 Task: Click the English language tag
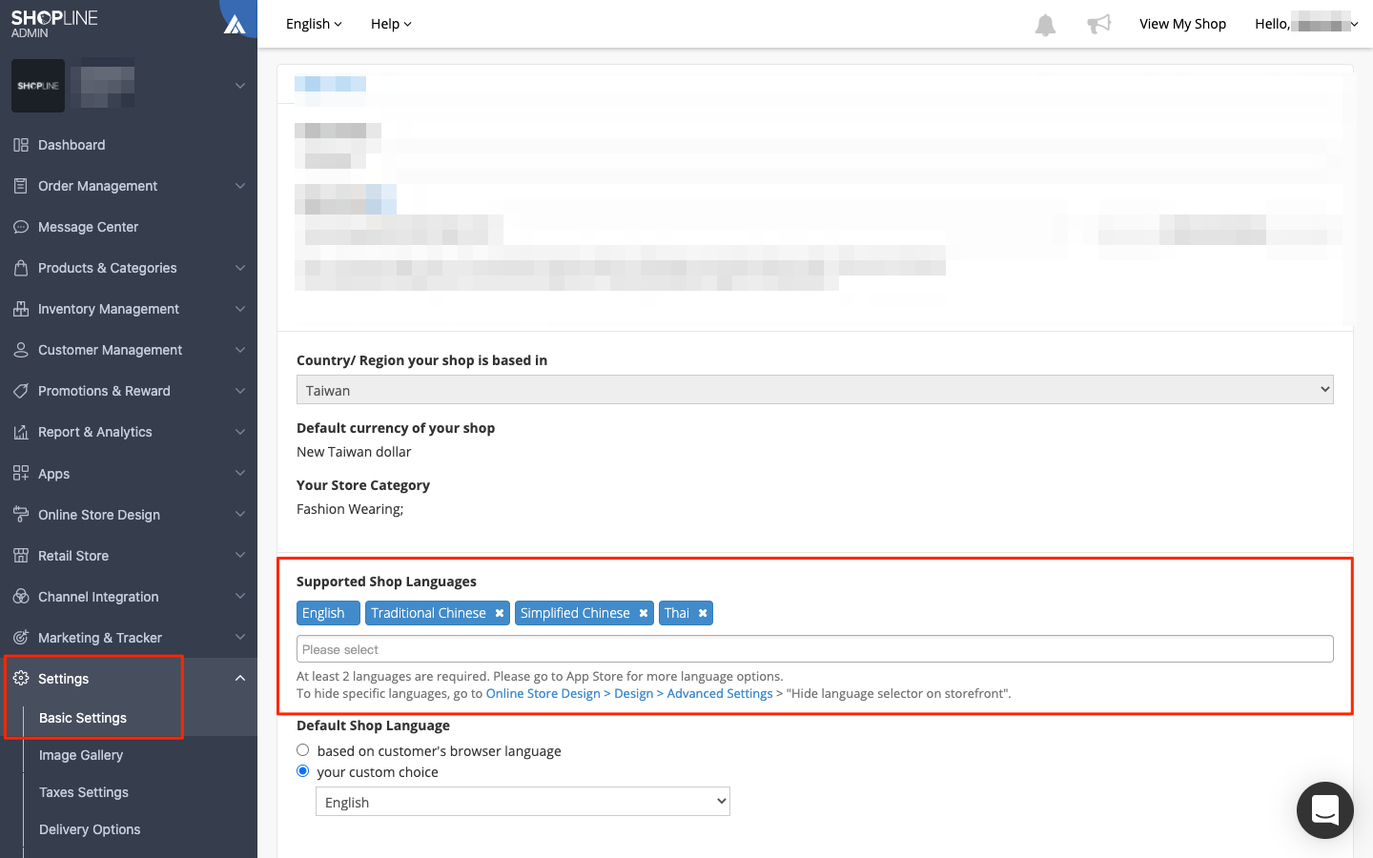(328, 613)
